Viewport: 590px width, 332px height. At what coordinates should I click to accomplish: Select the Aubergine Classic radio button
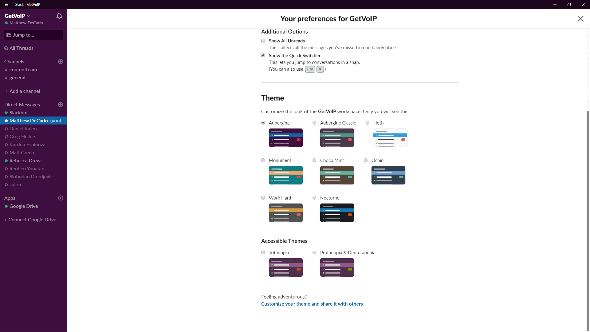click(x=314, y=123)
